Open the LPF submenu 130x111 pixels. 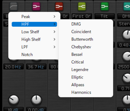click(34, 47)
